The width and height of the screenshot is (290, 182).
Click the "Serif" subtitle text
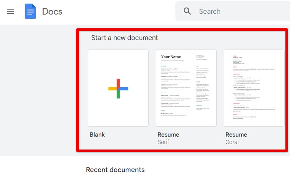(x=163, y=142)
